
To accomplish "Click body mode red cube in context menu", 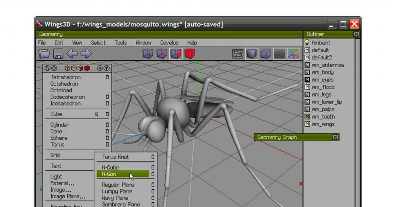I will [87, 68].
